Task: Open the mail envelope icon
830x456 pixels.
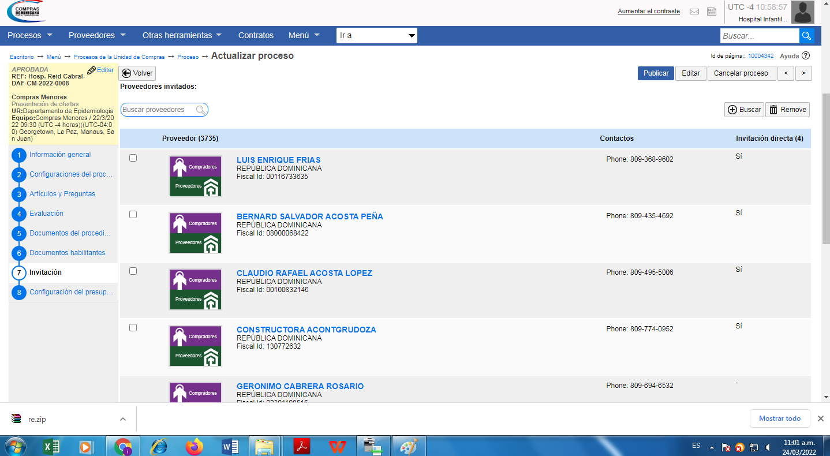Action: tap(694, 12)
